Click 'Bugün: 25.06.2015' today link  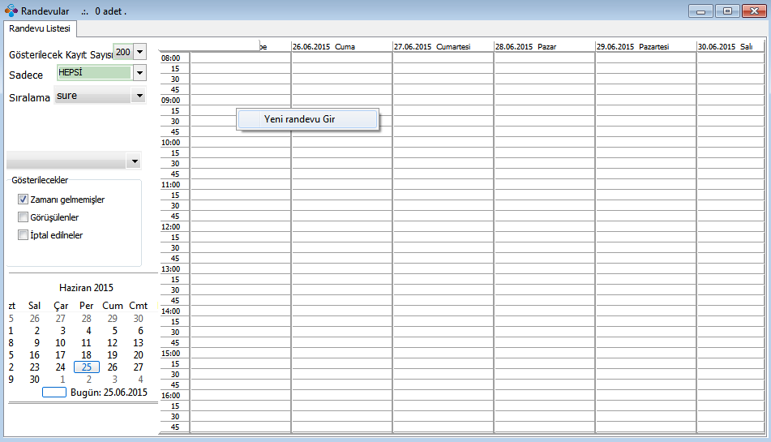109,393
